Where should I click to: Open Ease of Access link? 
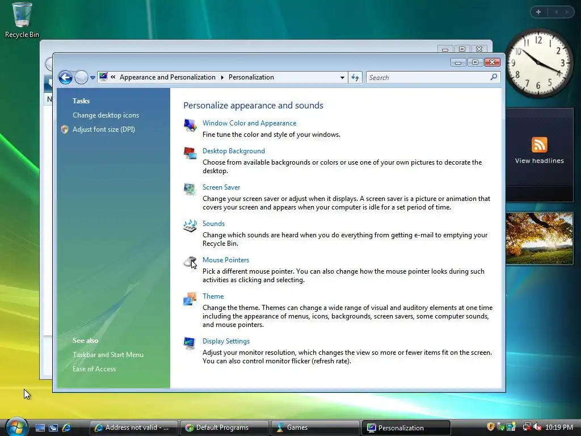tap(94, 369)
